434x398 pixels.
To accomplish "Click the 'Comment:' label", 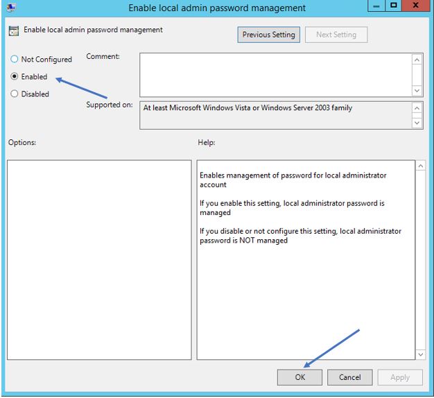I will (103, 56).
